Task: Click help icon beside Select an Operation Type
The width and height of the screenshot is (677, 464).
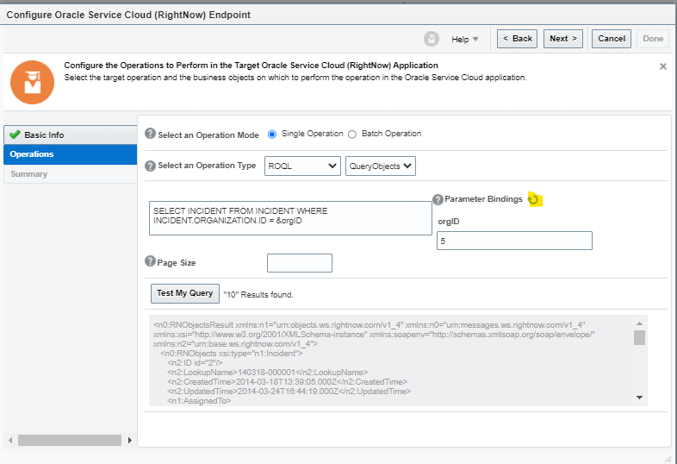Action: (x=150, y=166)
